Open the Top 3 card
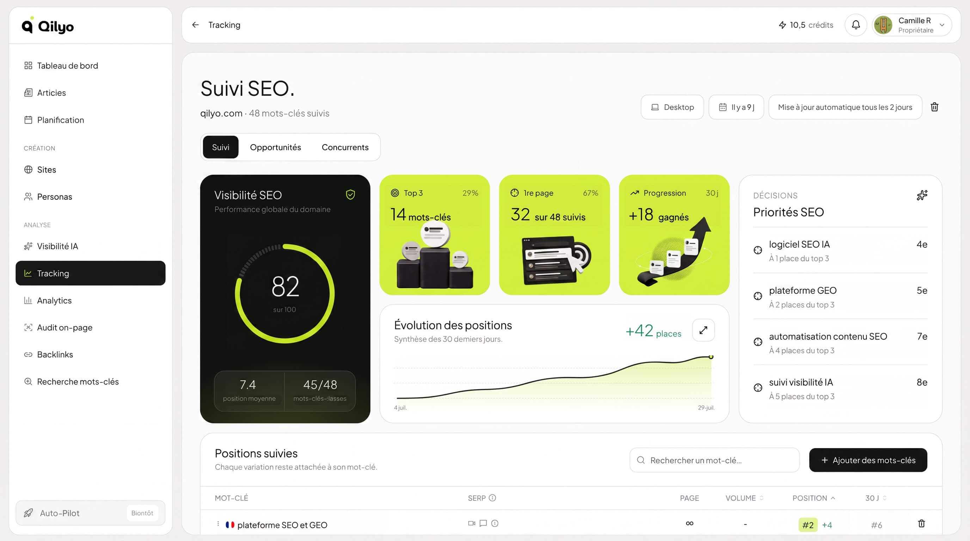 click(x=435, y=235)
